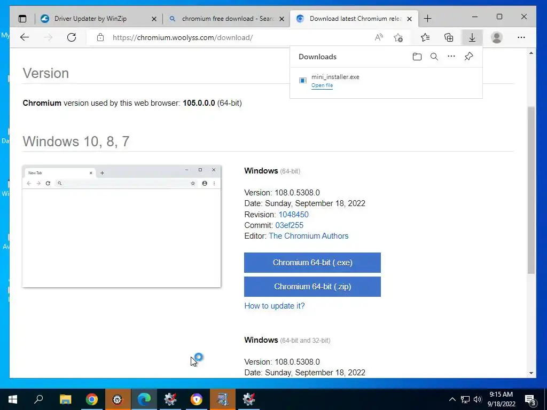Click the Chromium browser preview thumbnail
The width and height of the screenshot is (547, 410).
[x=121, y=226]
